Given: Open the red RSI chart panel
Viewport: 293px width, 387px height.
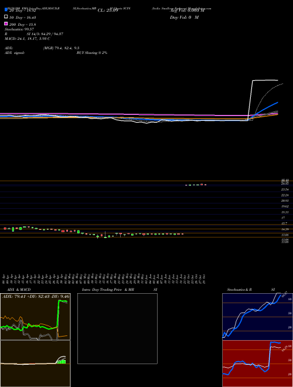Looking at the screenshot, I should point(257,364).
